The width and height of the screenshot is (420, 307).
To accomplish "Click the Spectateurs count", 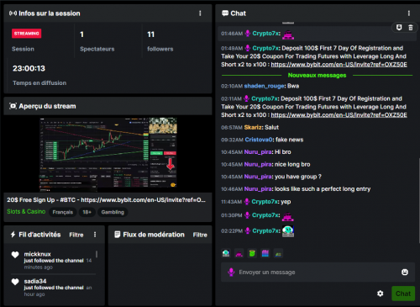I will [81, 34].
